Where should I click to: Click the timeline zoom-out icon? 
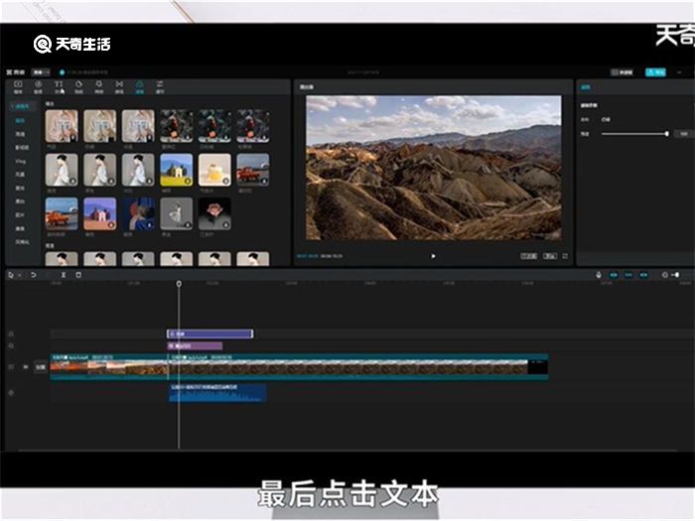(664, 275)
